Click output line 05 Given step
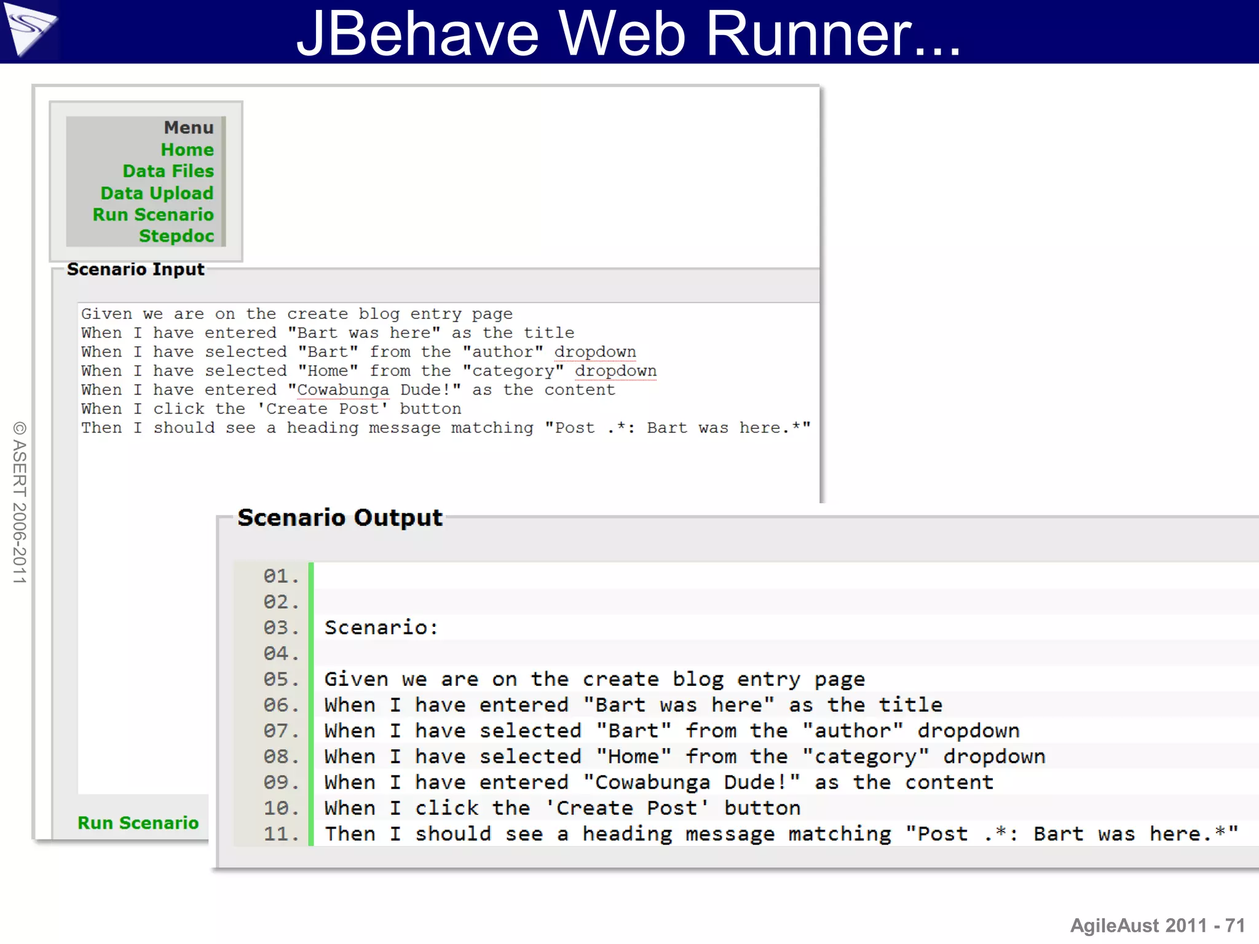Image resolution: width=1259 pixels, height=944 pixels. point(594,679)
